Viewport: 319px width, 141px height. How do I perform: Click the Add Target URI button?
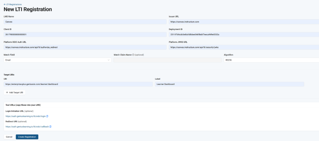point(14,92)
